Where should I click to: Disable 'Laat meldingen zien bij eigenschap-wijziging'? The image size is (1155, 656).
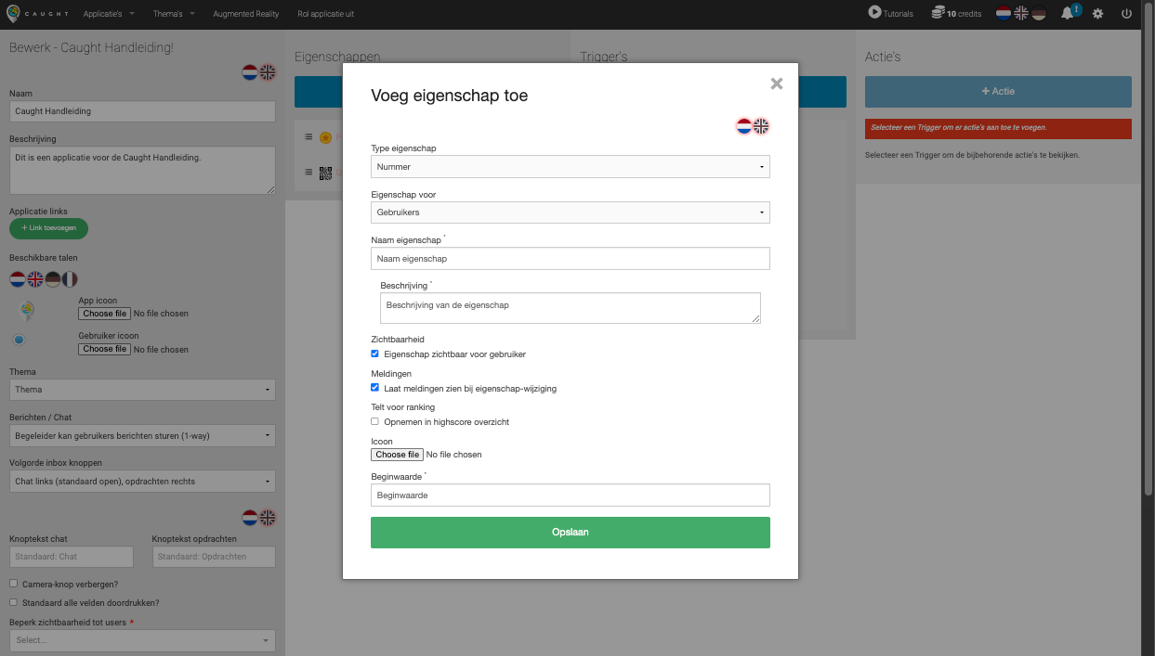click(x=375, y=387)
